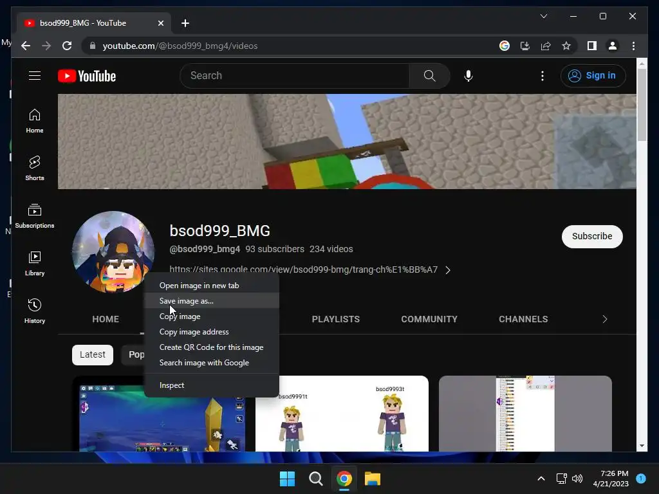Screen dimensions: 659x494
Task: Expand Chrome tab search dropdown
Action: [543, 16]
